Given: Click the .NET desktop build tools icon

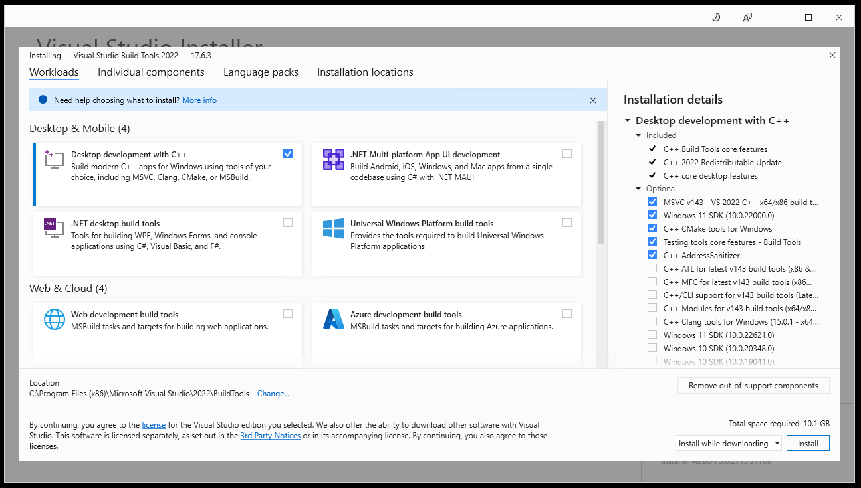Looking at the screenshot, I should [x=54, y=229].
